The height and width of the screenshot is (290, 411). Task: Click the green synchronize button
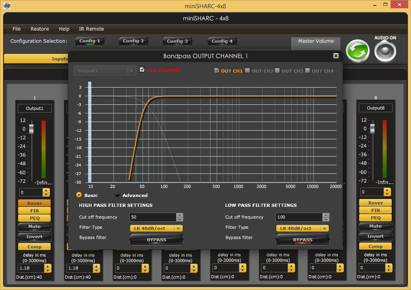[358, 51]
